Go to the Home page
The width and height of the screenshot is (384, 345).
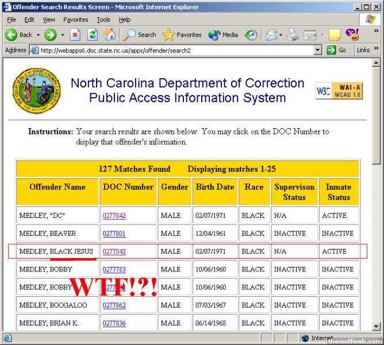click(109, 34)
